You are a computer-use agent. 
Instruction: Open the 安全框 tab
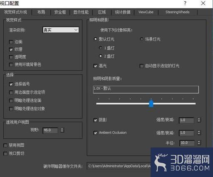tap(60, 12)
